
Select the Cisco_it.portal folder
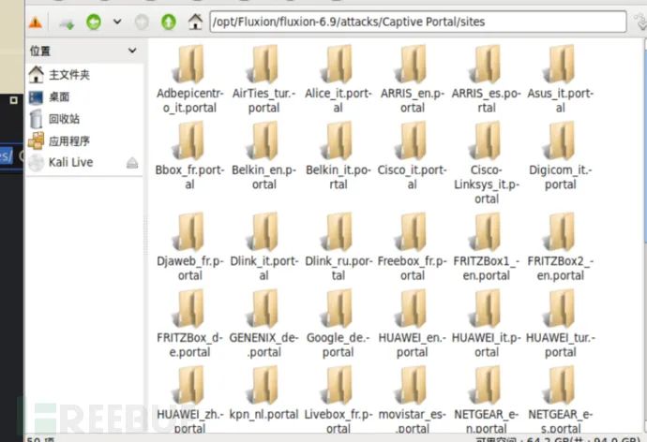pos(413,156)
